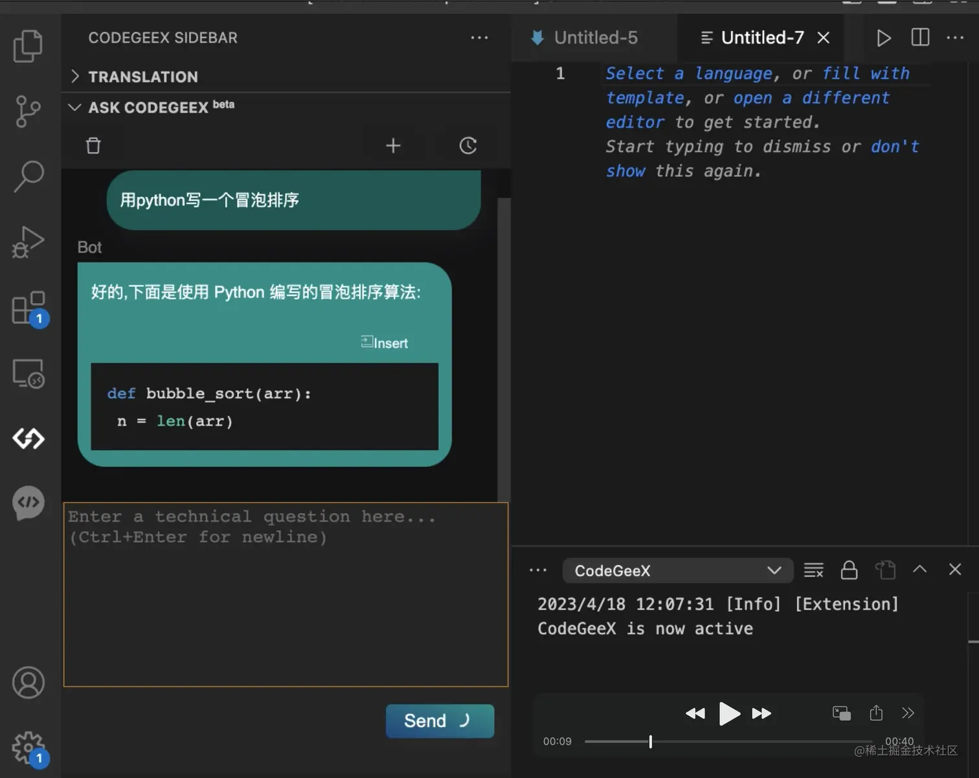Clear the chat with the trash icon
Image resolution: width=979 pixels, height=778 pixels.
point(93,145)
